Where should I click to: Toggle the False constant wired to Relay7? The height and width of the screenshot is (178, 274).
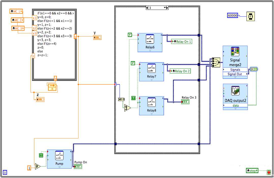tap(133, 63)
